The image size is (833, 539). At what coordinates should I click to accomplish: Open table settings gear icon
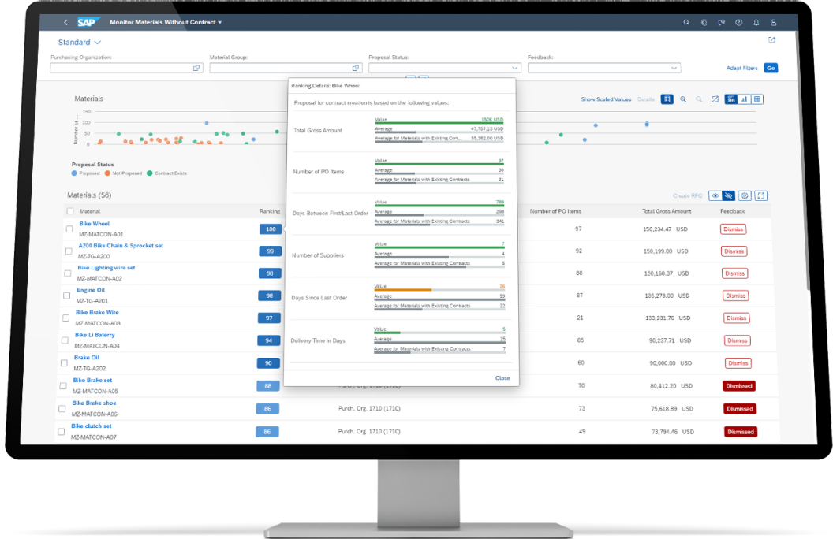point(745,195)
